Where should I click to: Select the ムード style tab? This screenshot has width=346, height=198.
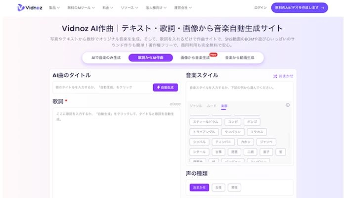pyautogui.click(x=212, y=106)
